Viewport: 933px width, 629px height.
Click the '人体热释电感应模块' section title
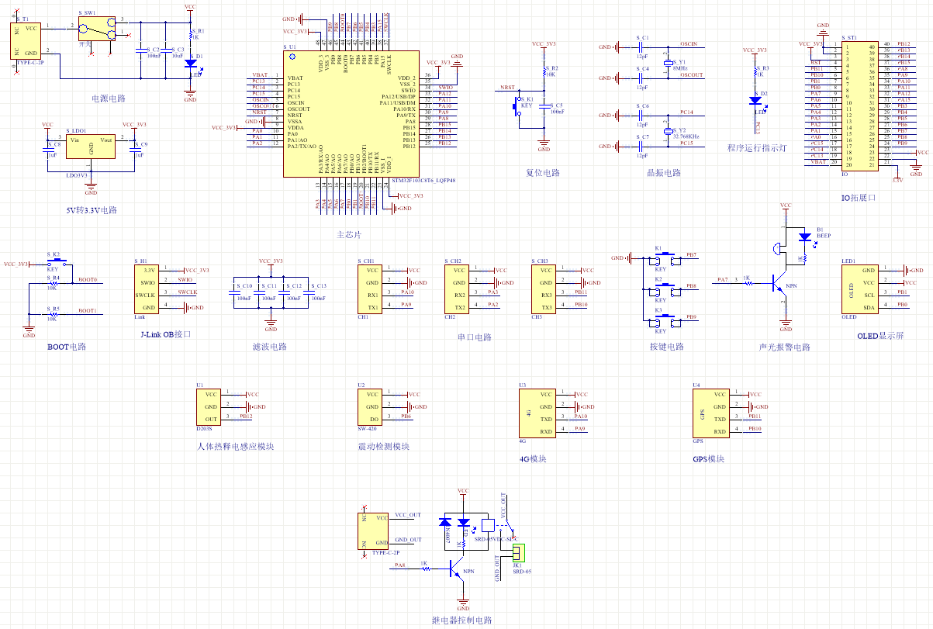point(235,446)
